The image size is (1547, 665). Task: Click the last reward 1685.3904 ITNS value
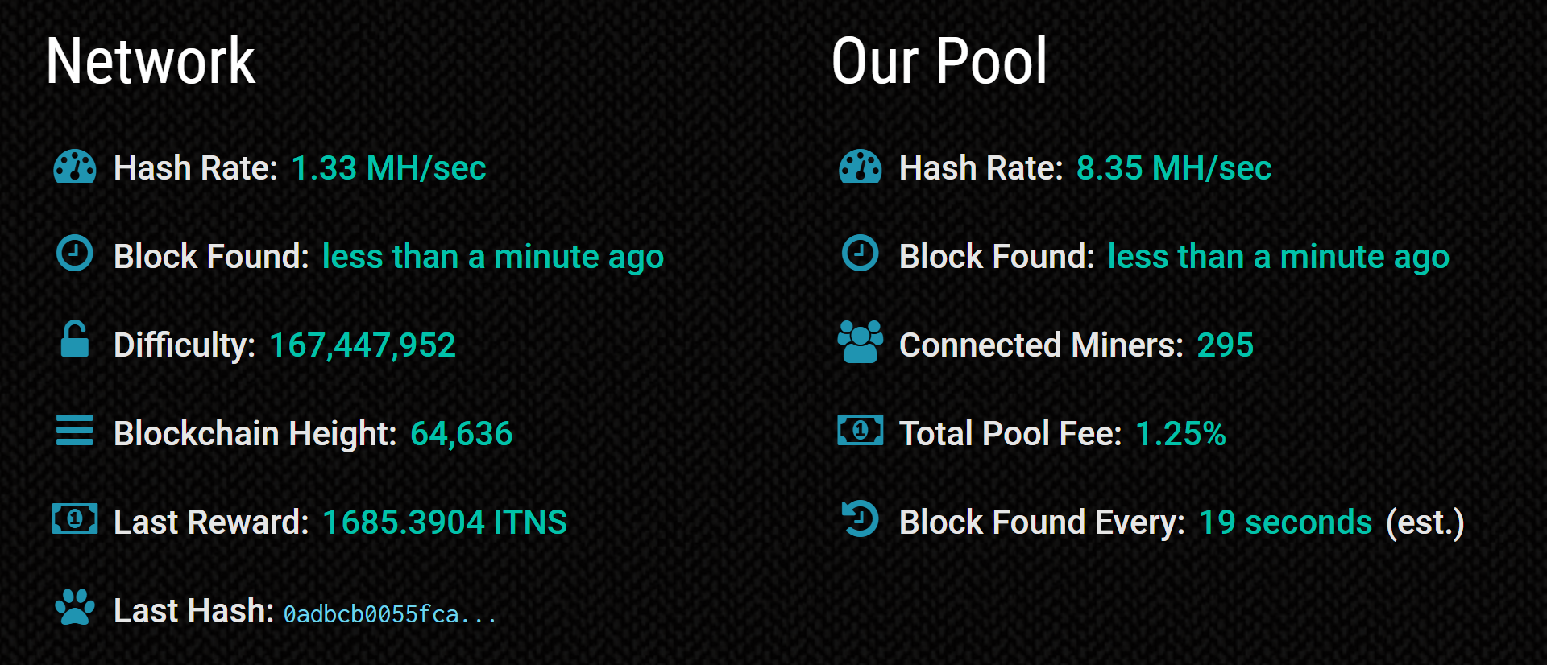pyautogui.click(x=445, y=522)
